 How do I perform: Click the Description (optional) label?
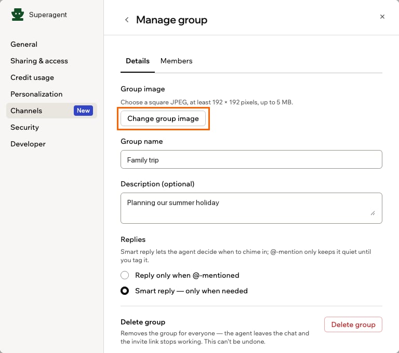(x=157, y=184)
